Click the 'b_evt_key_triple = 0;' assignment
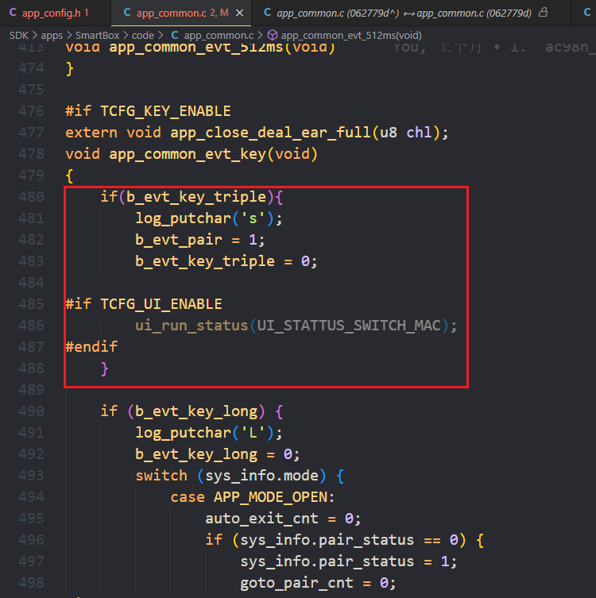Image resolution: width=596 pixels, height=598 pixels. tap(226, 261)
